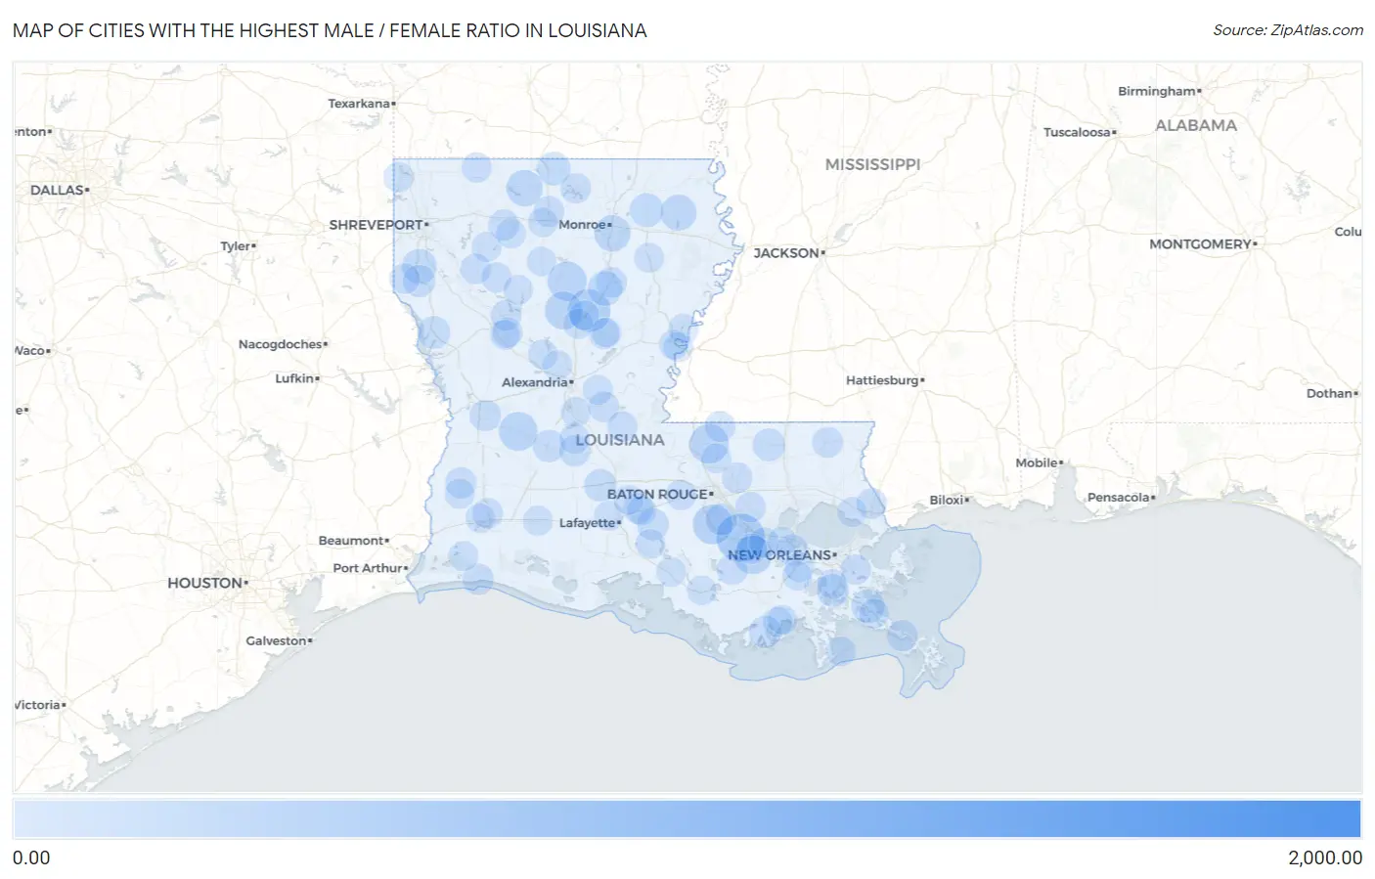Screen dimensions: 1375x879
Task: Click the LOUISIANA state label
Action: [x=620, y=440]
